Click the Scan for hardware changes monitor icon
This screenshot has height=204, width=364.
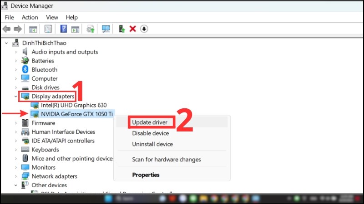click(x=106, y=29)
